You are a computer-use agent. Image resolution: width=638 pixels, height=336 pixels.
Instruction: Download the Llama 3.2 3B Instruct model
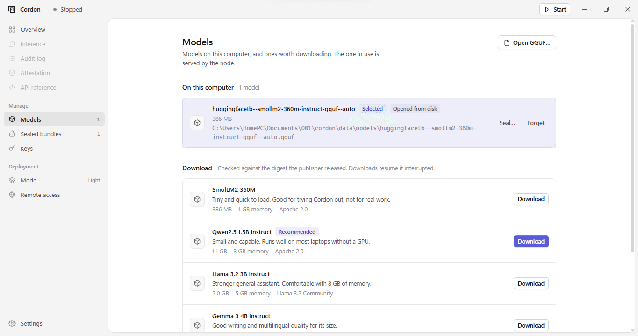[531, 283]
